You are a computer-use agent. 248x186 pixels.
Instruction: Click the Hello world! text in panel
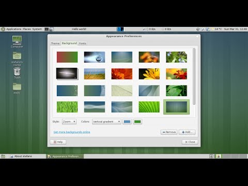coord(79,29)
